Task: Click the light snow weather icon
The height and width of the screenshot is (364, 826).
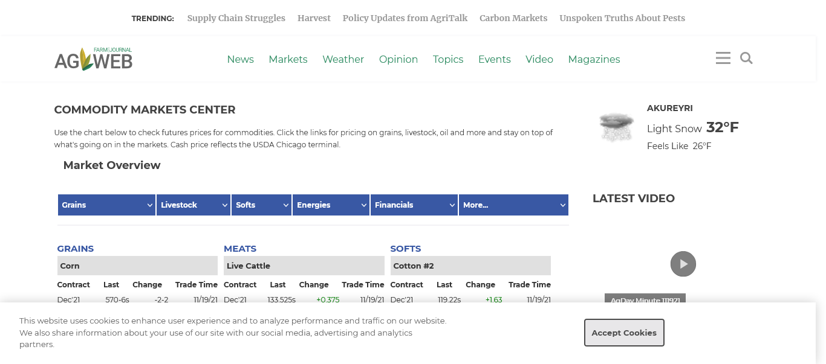Action: (616, 127)
